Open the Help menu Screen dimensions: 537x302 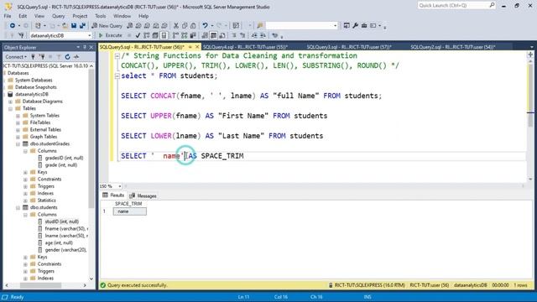point(143,16)
